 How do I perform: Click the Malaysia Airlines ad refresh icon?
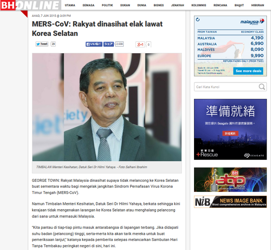coord(198,20)
